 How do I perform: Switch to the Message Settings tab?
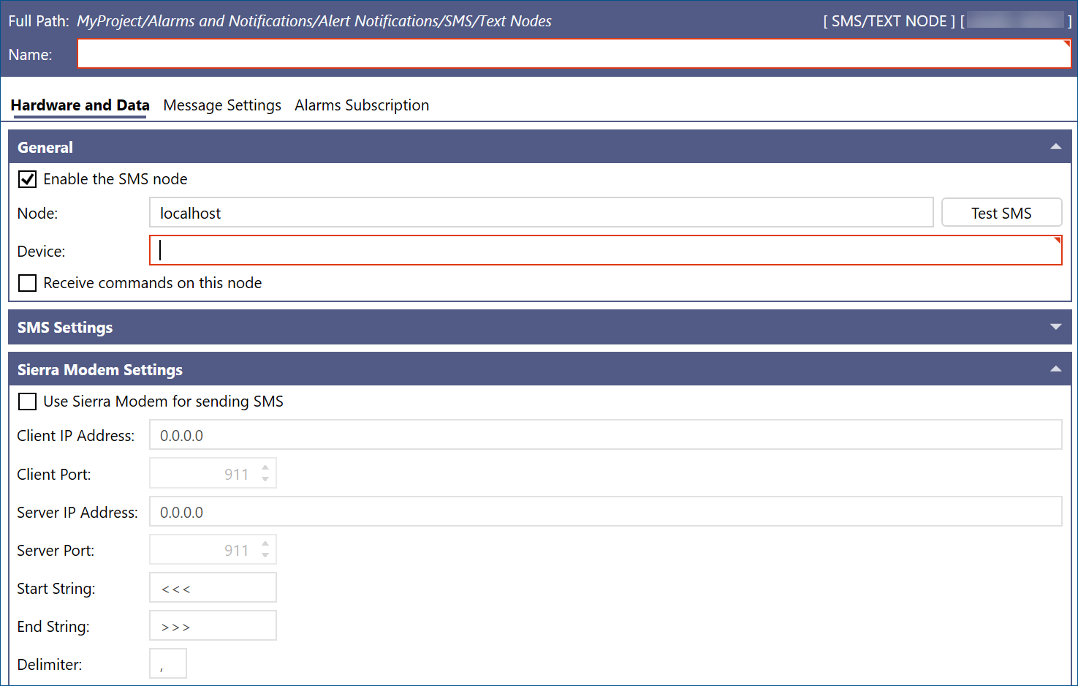pyautogui.click(x=222, y=105)
